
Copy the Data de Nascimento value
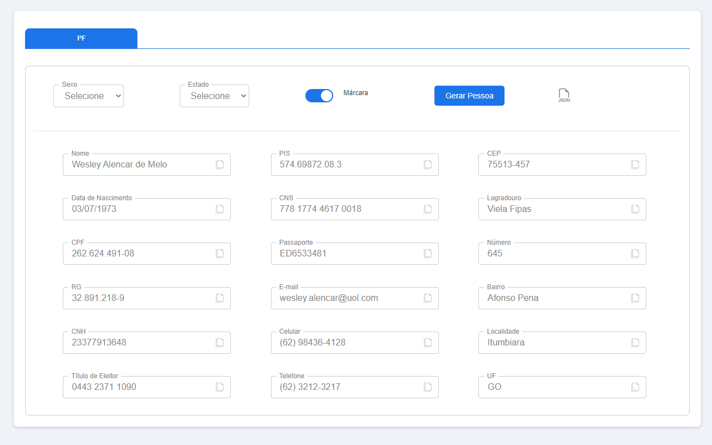pyautogui.click(x=220, y=209)
